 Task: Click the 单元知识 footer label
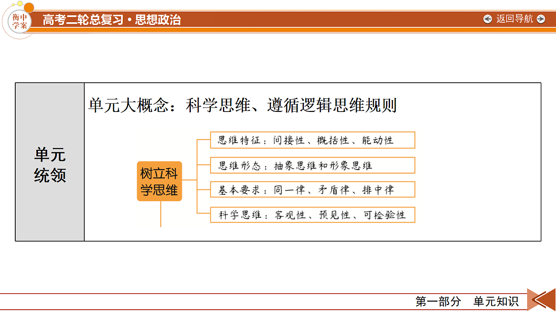[x=496, y=302]
